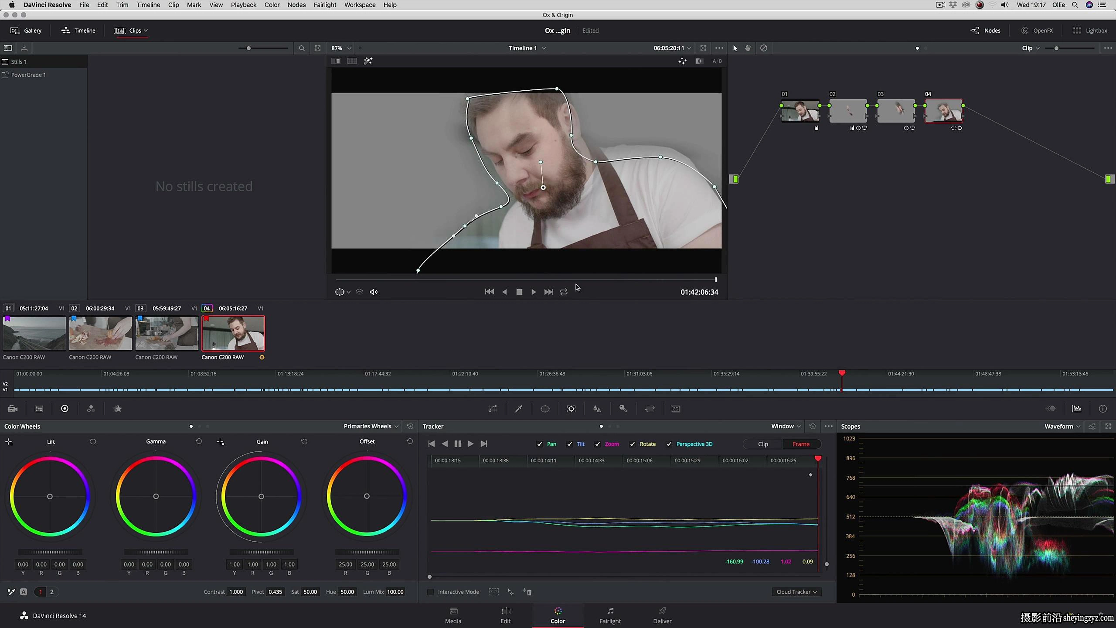
Task: Open the Blur palette icon
Action: [597, 409]
